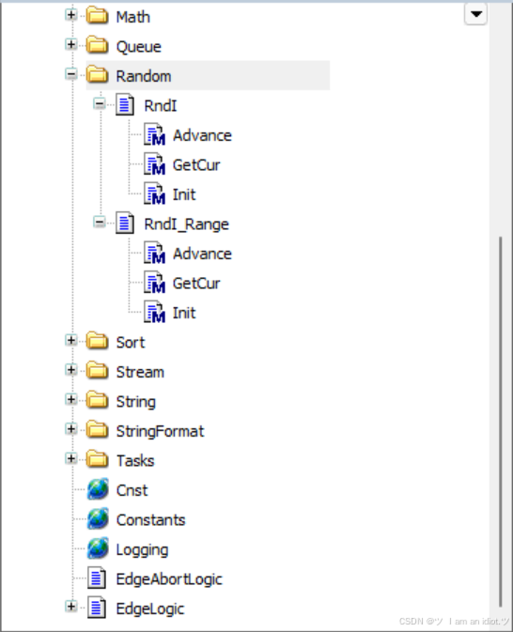Select the EdgeAbortLogic label
The width and height of the screenshot is (513, 632).
[169, 579]
